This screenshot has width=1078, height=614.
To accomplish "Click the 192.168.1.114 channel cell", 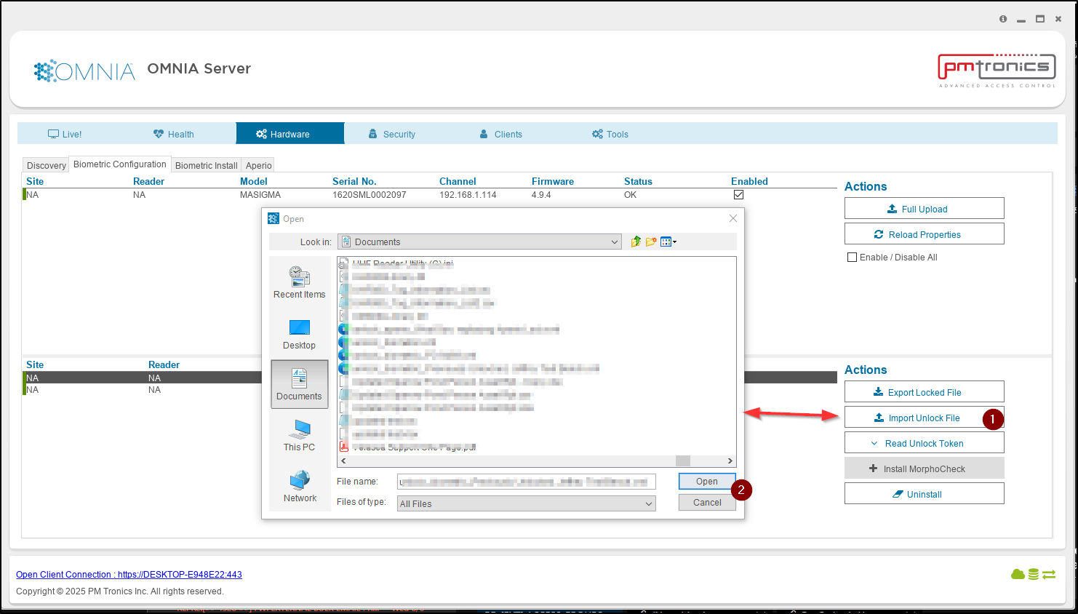I will click(x=468, y=195).
